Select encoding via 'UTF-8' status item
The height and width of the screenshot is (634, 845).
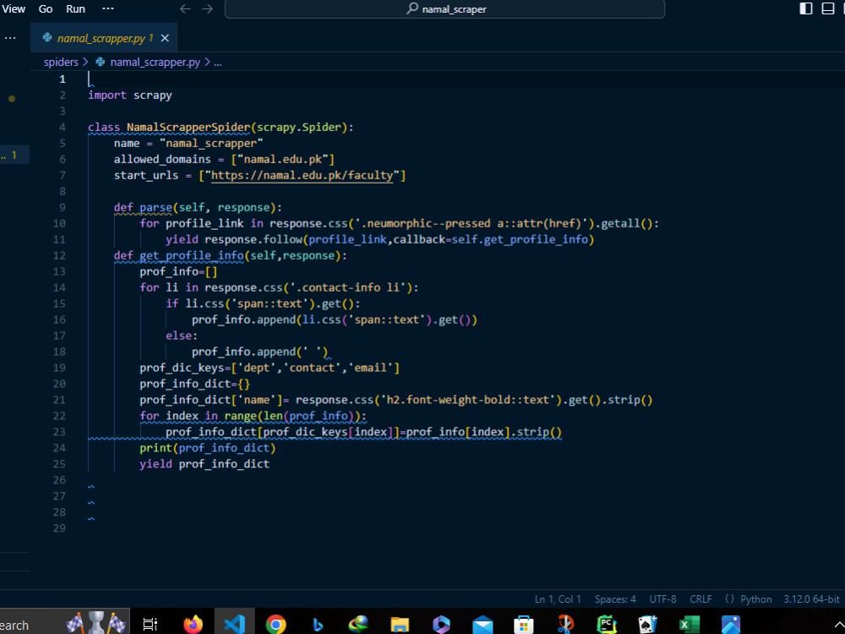(x=662, y=599)
